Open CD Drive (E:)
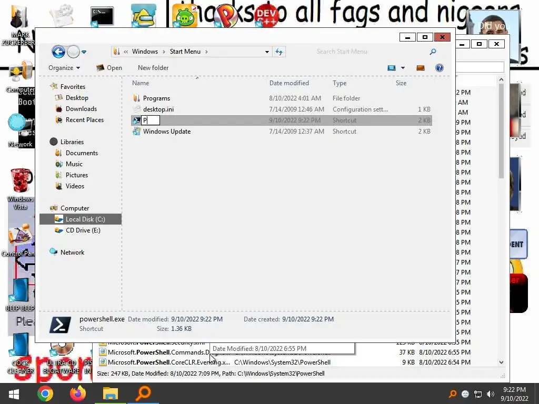 pyautogui.click(x=83, y=230)
